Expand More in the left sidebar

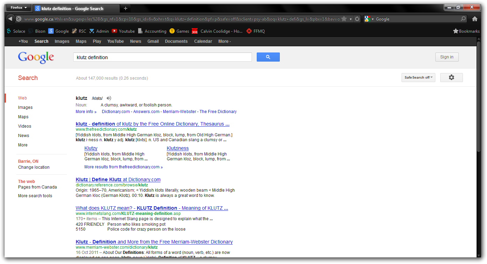coord(23,145)
